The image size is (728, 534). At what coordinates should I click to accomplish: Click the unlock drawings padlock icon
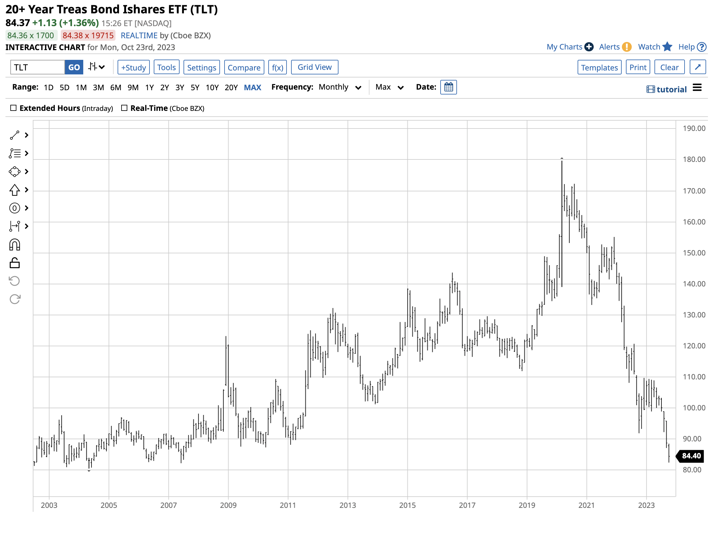pyautogui.click(x=15, y=263)
